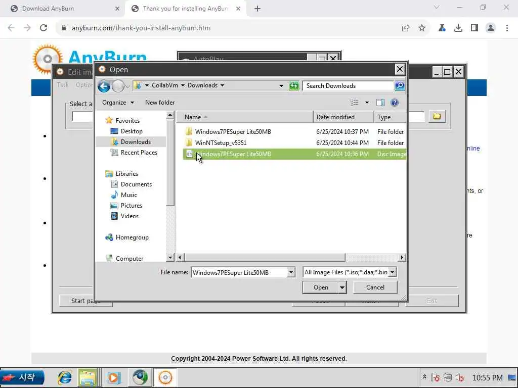This screenshot has width=518, height=388.
Task: Create a New folder
Action: [x=160, y=103]
